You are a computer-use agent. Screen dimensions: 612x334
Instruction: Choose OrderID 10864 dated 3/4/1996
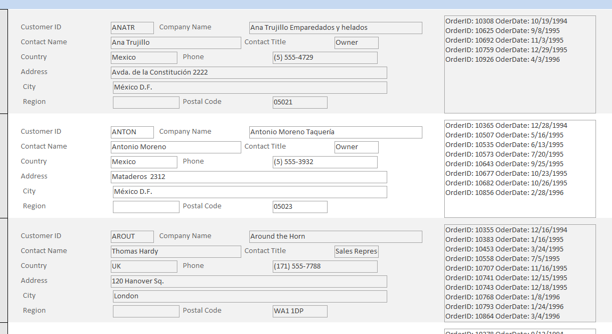point(502,316)
